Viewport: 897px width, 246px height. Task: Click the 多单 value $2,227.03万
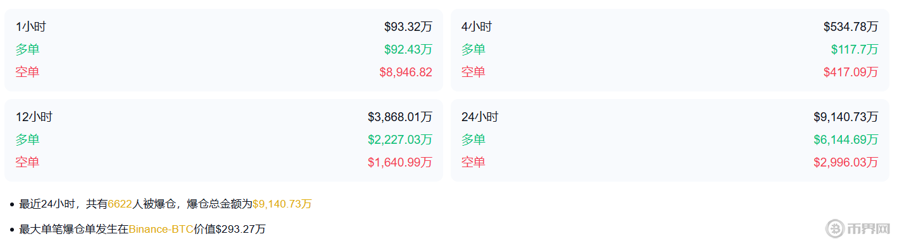(400, 139)
